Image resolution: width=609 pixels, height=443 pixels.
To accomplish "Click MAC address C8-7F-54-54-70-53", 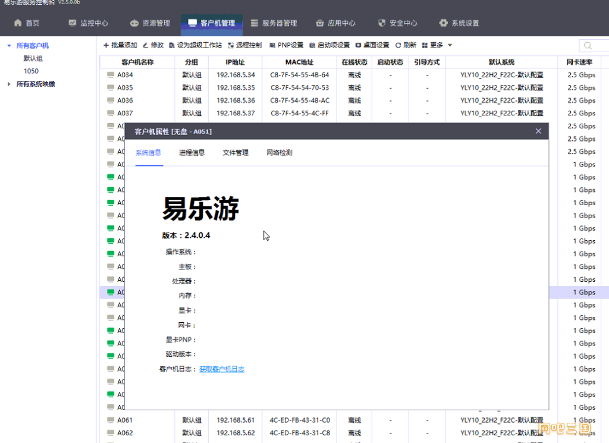I will pyautogui.click(x=300, y=87).
